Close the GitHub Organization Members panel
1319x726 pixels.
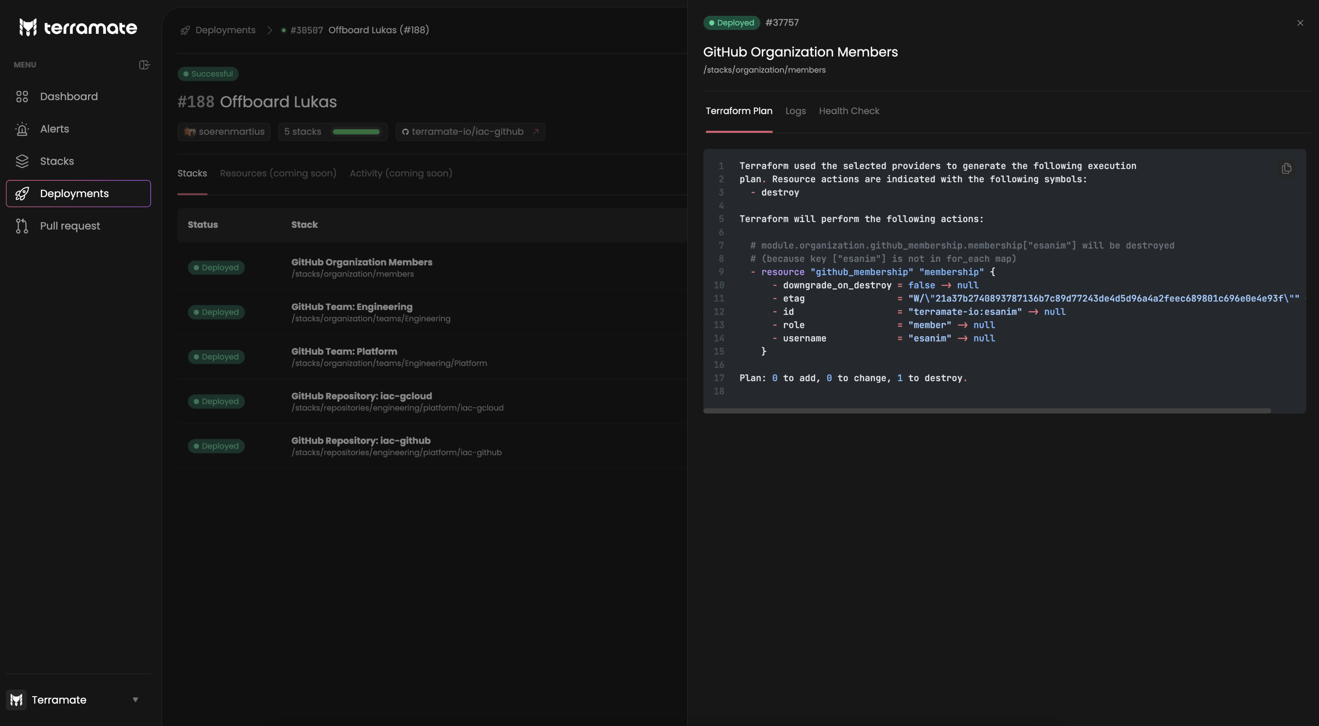tap(1300, 22)
